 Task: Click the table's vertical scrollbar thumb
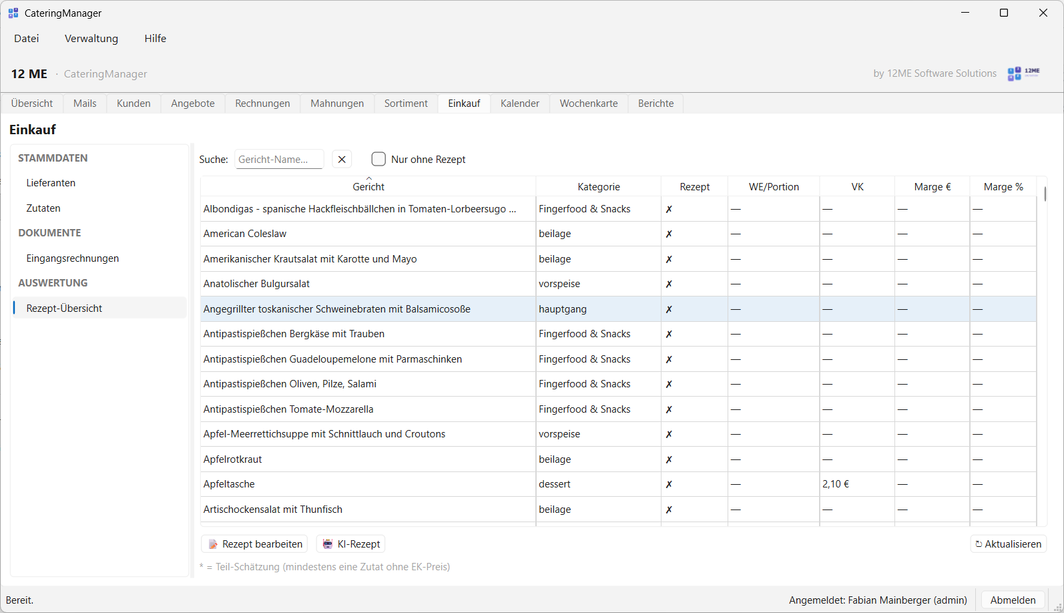click(x=1044, y=194)
